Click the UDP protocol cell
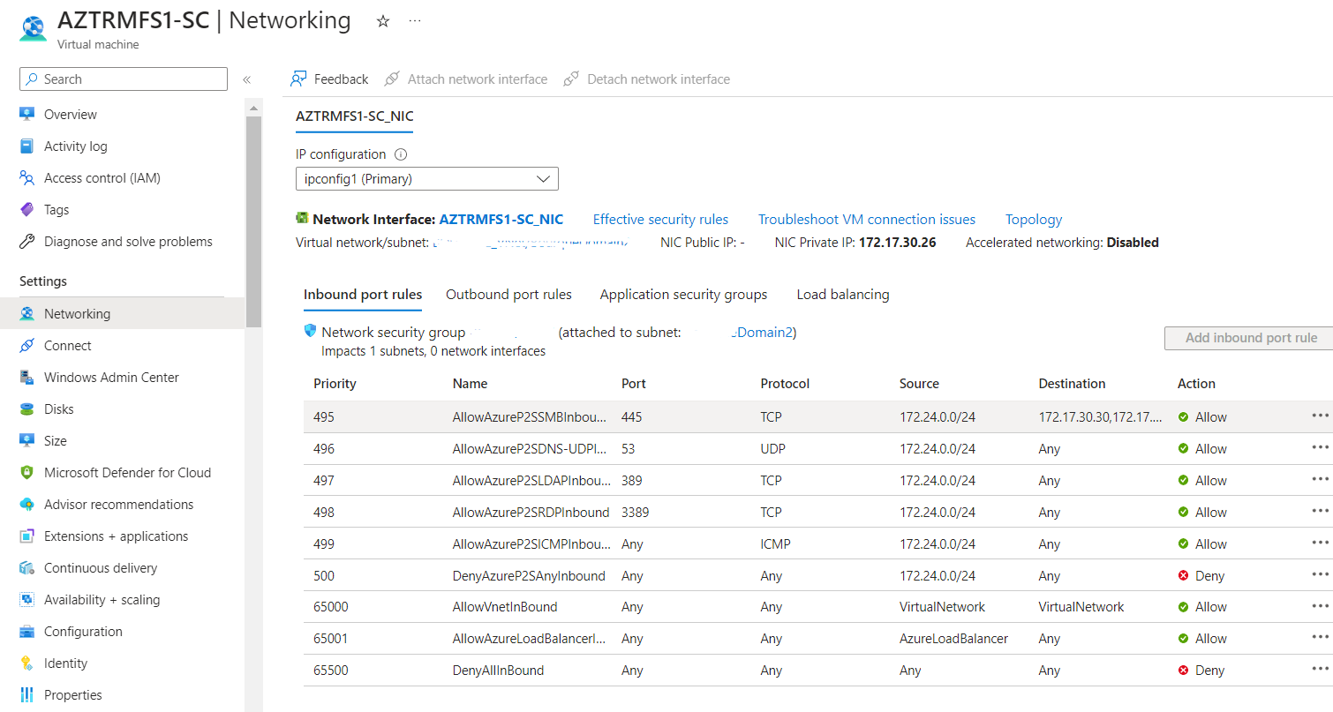 772,449
